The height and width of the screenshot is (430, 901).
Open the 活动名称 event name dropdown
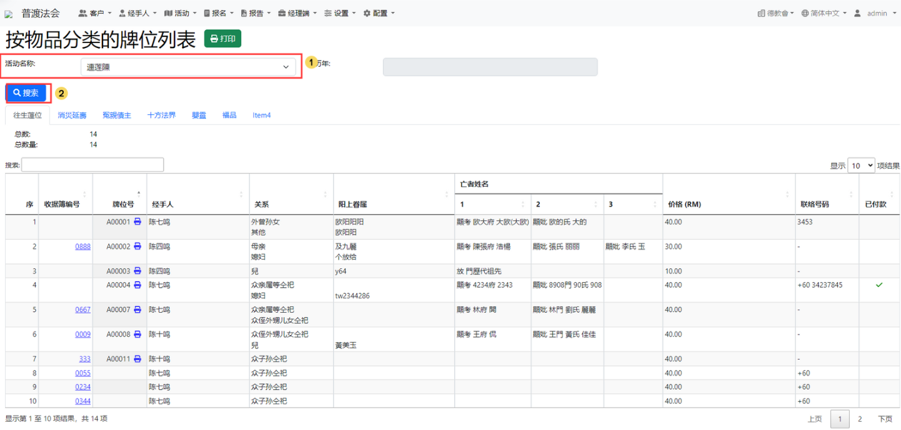(x=188, y=67)
